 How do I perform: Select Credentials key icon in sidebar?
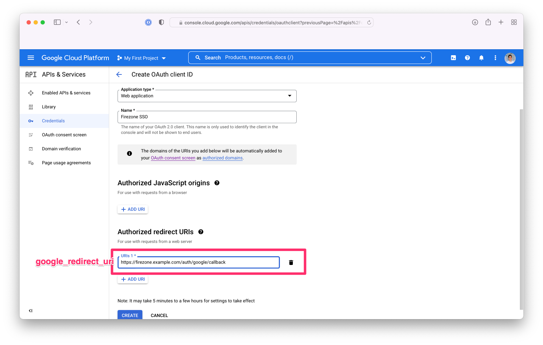click(31, 121)
